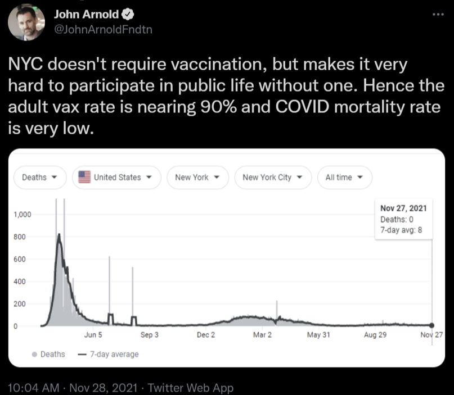Open the All time range dropdown
454x395 pixels.
coord(344,177)
